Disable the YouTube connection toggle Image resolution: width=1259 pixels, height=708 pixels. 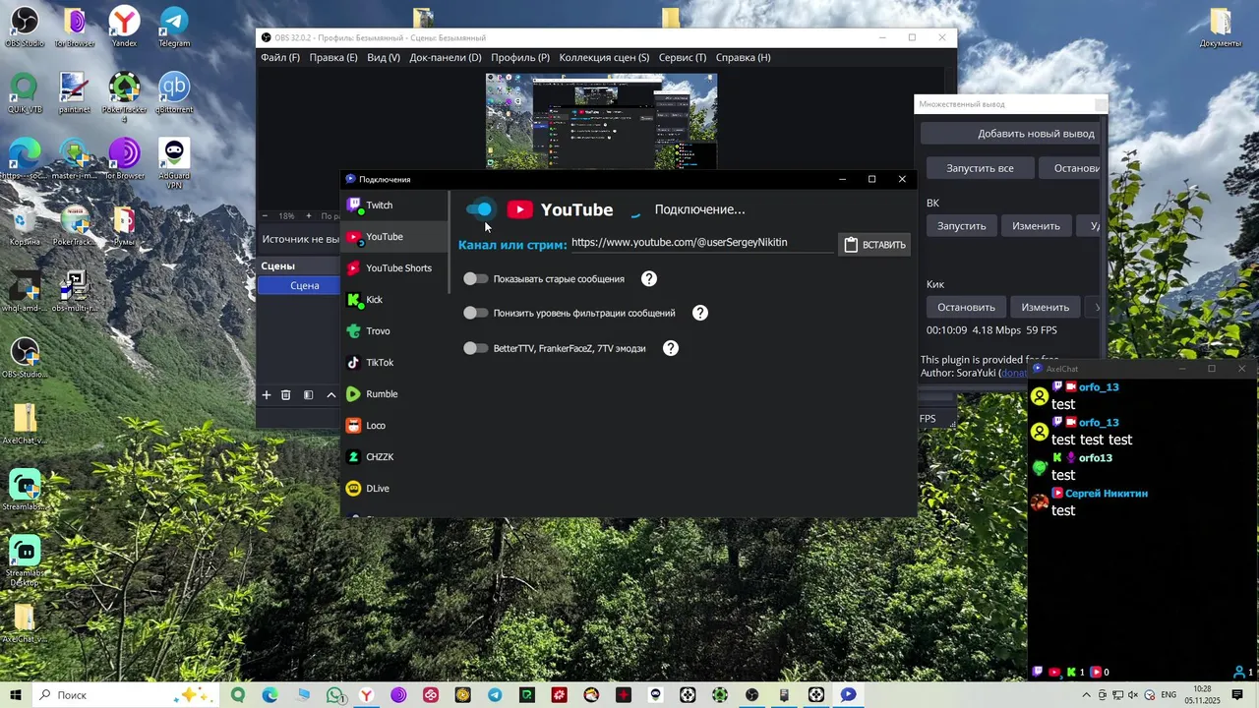point(479,209)
